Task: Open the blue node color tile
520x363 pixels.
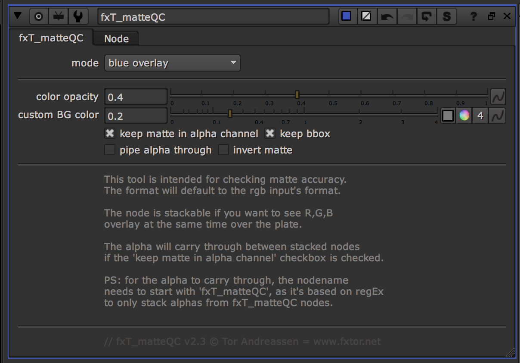Action: coord(347,16)
